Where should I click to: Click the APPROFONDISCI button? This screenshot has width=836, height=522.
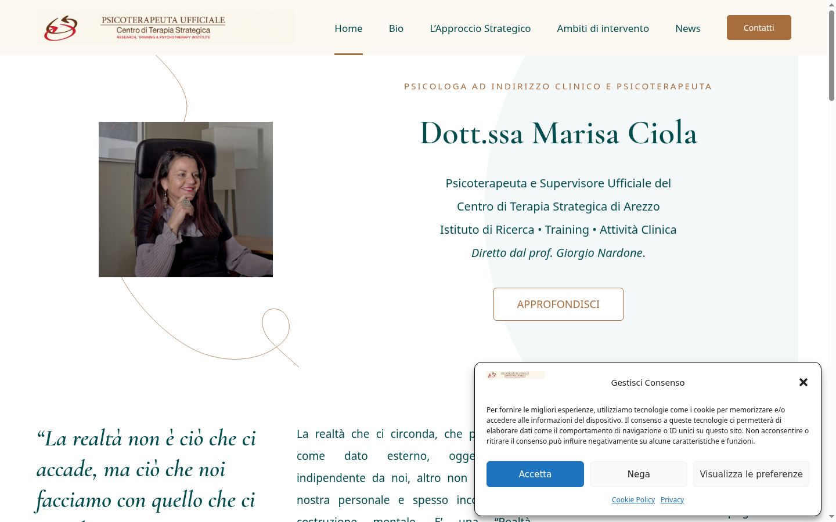coord(558,304)
